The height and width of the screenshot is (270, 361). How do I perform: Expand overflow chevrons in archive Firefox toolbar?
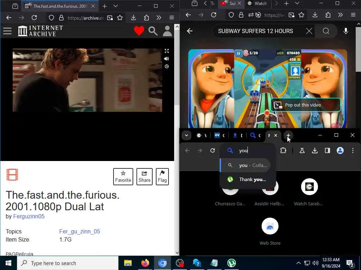pyautogui.click(x=159, y=18)
